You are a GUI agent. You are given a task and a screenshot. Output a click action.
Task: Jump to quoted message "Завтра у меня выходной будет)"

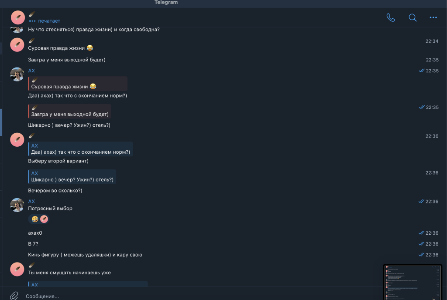(x=70, y=111)
